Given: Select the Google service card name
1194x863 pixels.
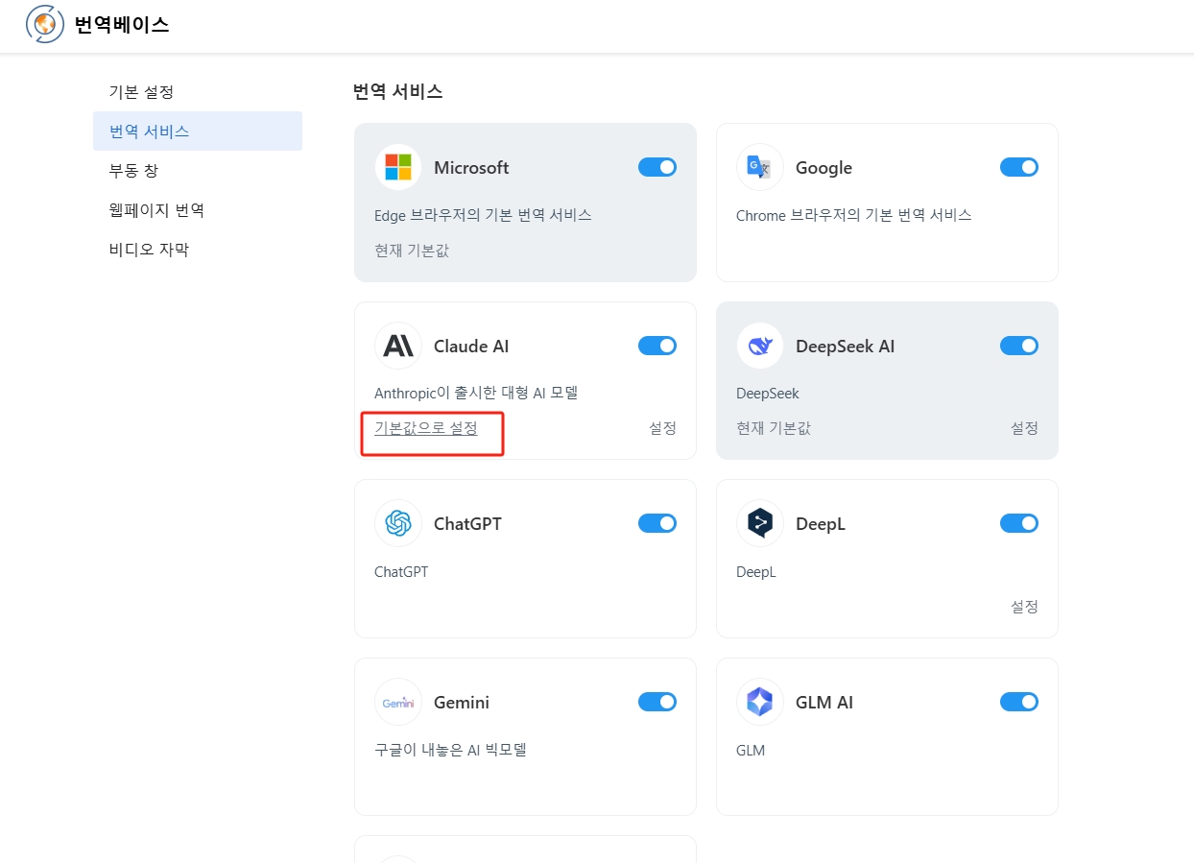Looking at the screenshot, I should pyautogui.click(x=824, y=167).
